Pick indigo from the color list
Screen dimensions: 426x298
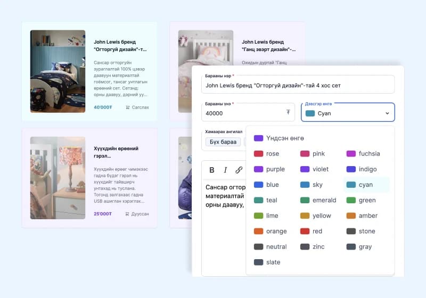(362, 169)
